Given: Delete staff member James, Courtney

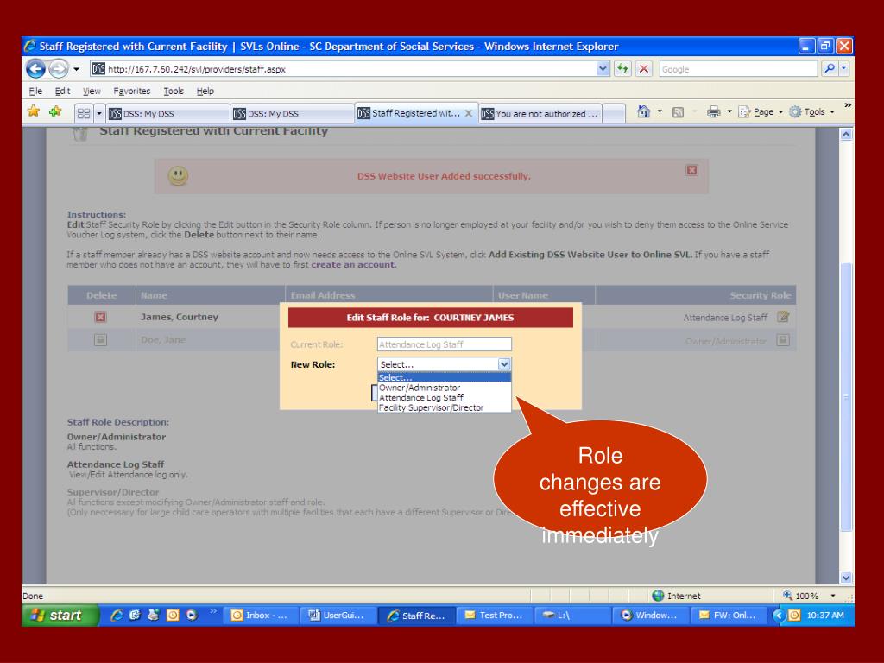Looking at the screenshot, I should tap(100, 317).
